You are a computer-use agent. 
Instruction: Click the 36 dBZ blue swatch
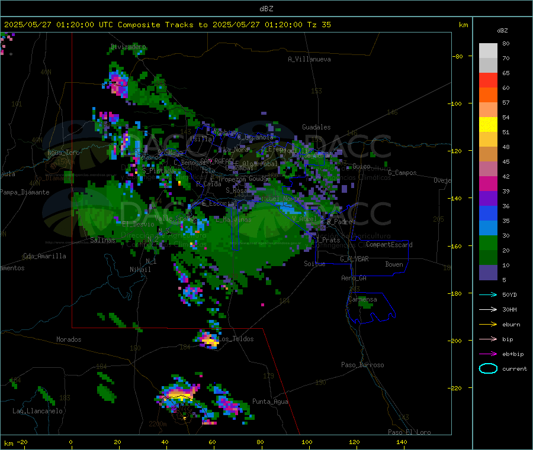click(x=488, y=213)
